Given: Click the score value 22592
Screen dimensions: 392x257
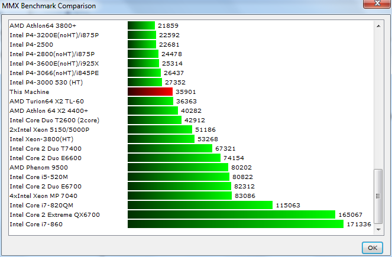Looking at the screenshot, I should pyautogui.click(x=169, y=35).
